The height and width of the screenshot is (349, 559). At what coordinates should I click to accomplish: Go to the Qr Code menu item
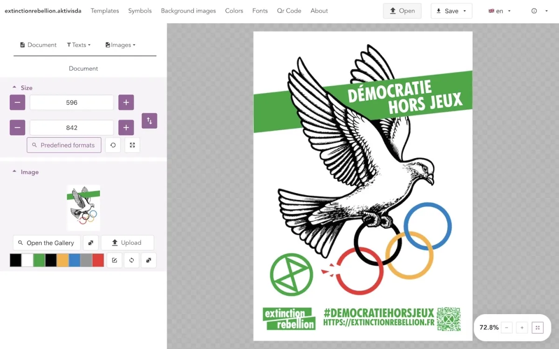tap(289, 11)
